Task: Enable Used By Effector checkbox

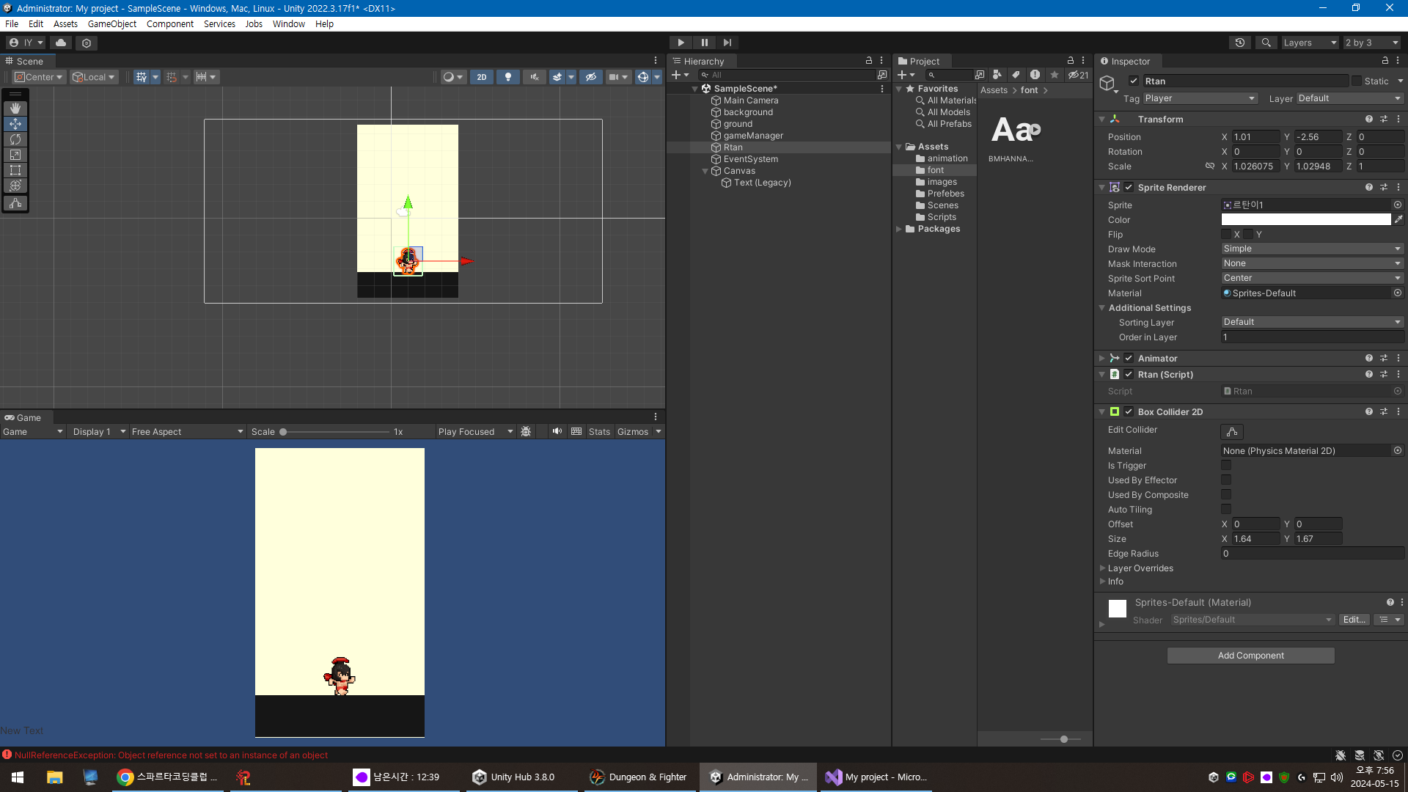Action: pos(1226,480)
